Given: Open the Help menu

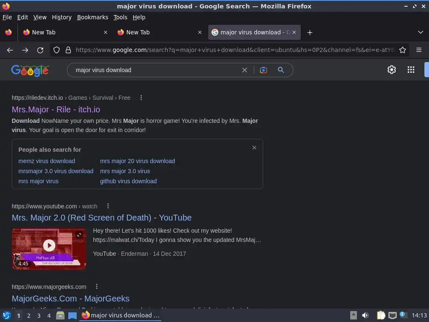Looking at the screenshot, I should click(x=139, y=17).
